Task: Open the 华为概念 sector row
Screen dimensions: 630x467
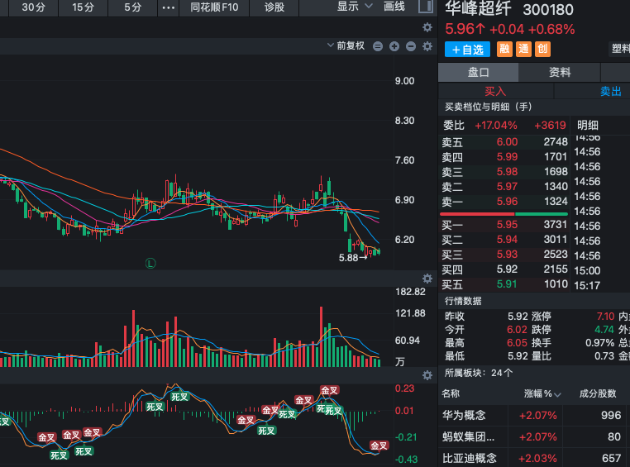Action: click(534, 415)
